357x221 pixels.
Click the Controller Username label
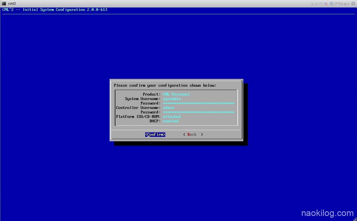[x=138, y=108]
